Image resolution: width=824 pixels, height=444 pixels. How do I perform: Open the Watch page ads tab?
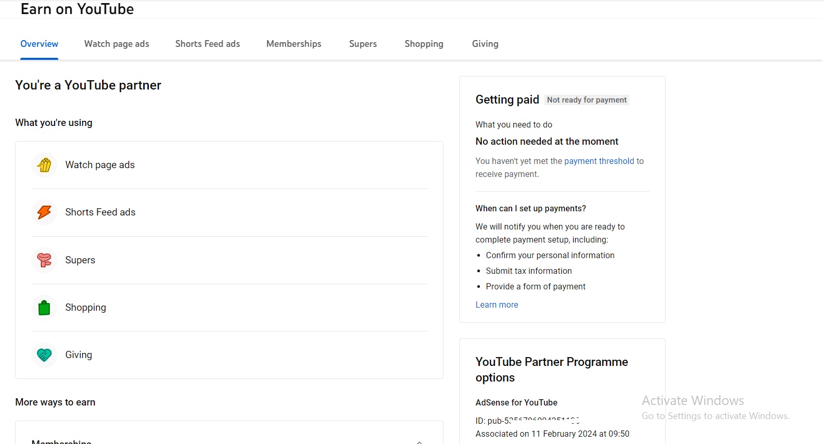click(117, 44)
